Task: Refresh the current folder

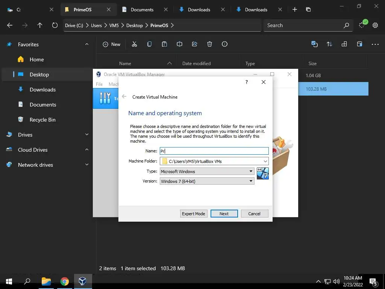Action: pos(55,25)
